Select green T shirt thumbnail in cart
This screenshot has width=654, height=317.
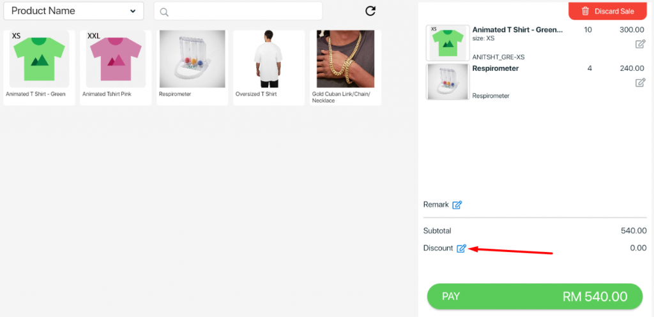coord(448,43)
